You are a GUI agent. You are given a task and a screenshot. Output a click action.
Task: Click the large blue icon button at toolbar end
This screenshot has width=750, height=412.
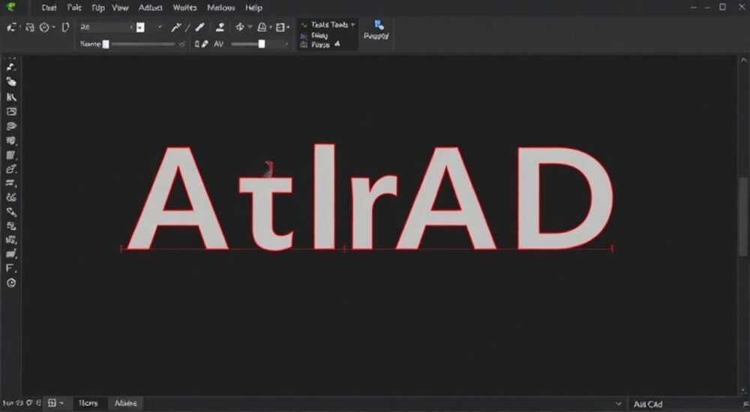pos(376,30)
